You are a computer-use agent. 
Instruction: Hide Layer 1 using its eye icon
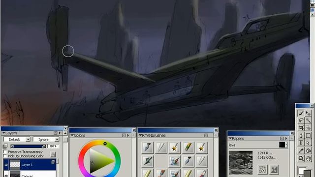[x=6, y=165]
